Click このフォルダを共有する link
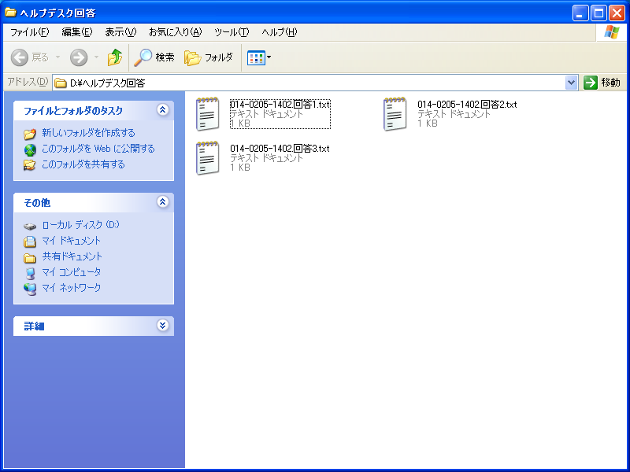630x472 pixels. point(83,164)
